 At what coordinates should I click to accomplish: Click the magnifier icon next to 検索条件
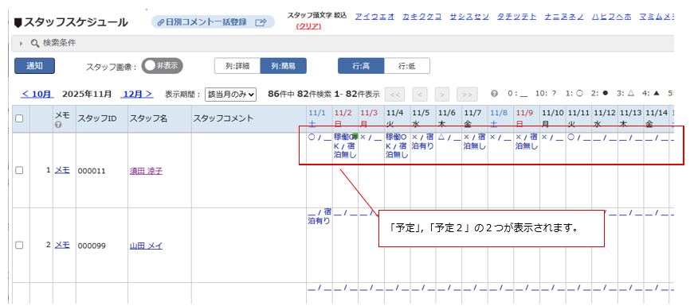coord(35,43)
